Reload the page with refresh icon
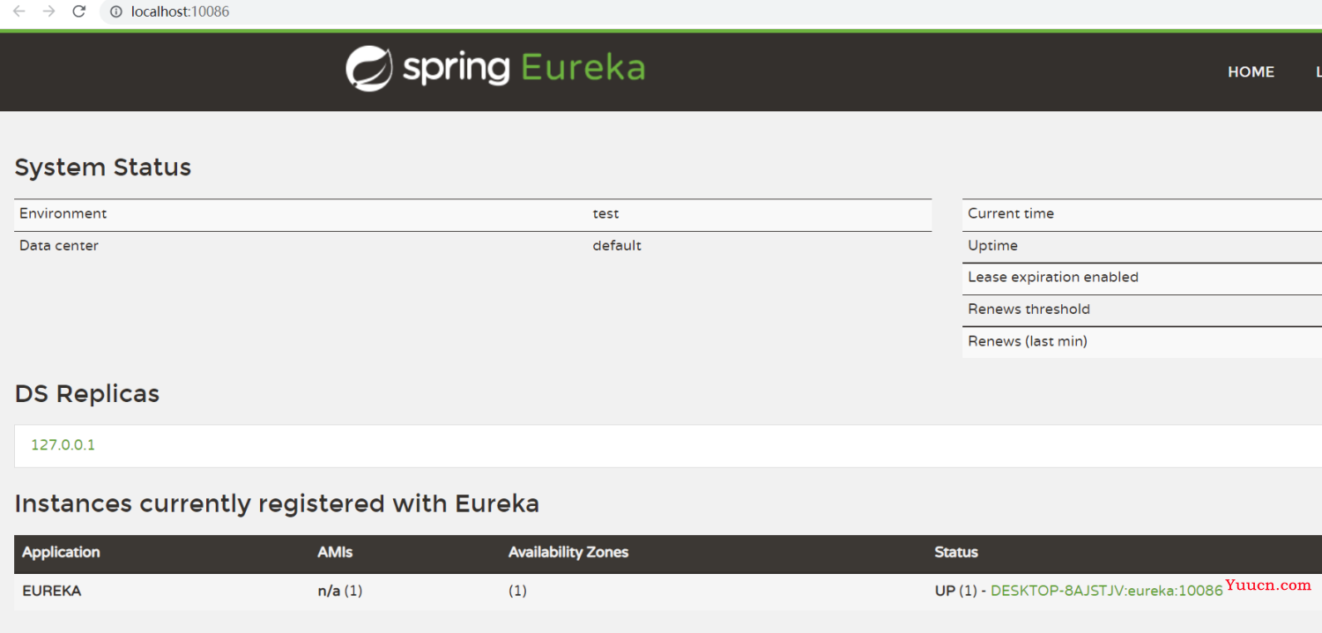The image size is (1322, 633). tap(79, 11)
